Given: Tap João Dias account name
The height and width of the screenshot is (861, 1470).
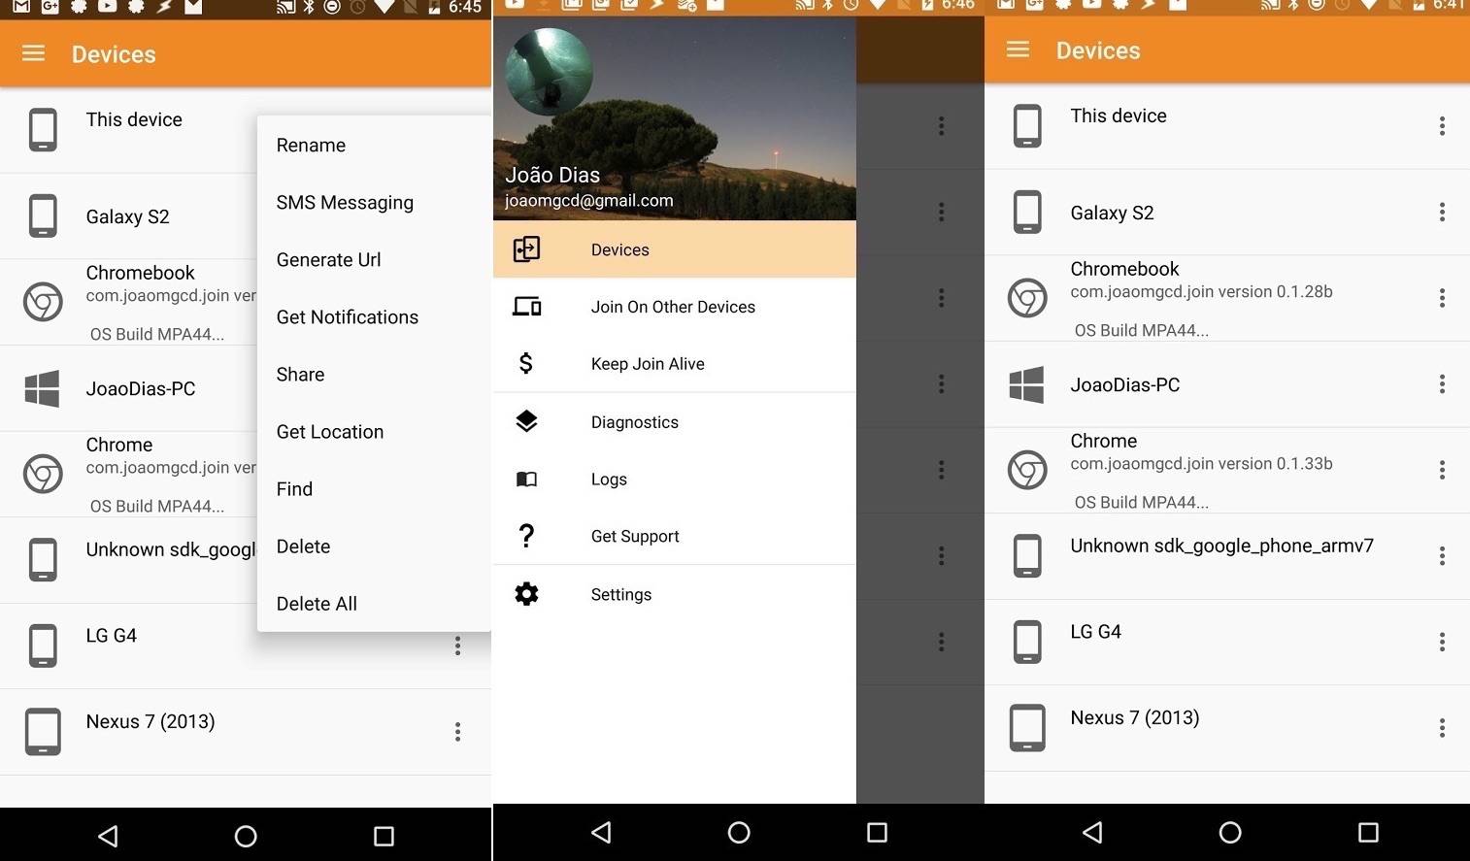Looking at the screenshot, I should 552,175.
